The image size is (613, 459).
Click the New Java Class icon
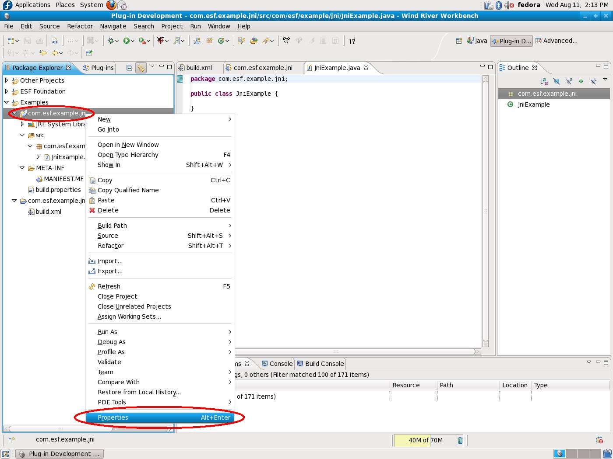(x=222, y=41)
